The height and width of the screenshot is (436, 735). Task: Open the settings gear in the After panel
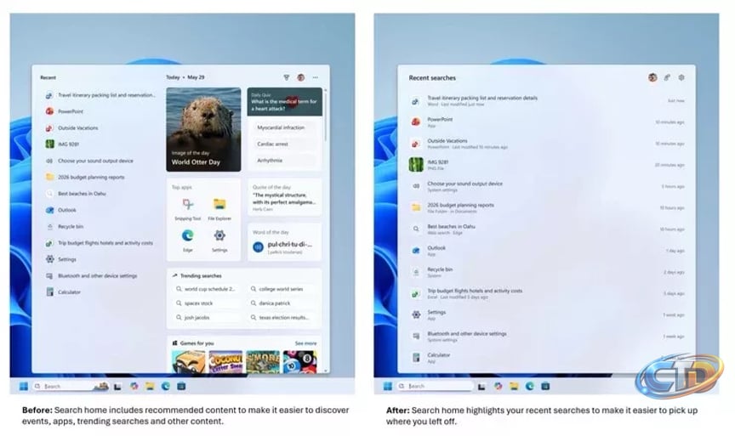tap(681, 77)
